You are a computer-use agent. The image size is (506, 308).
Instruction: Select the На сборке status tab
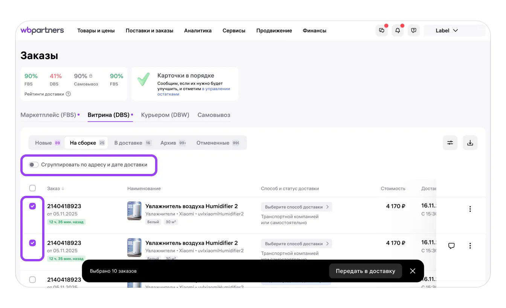(x=86, y=143)
